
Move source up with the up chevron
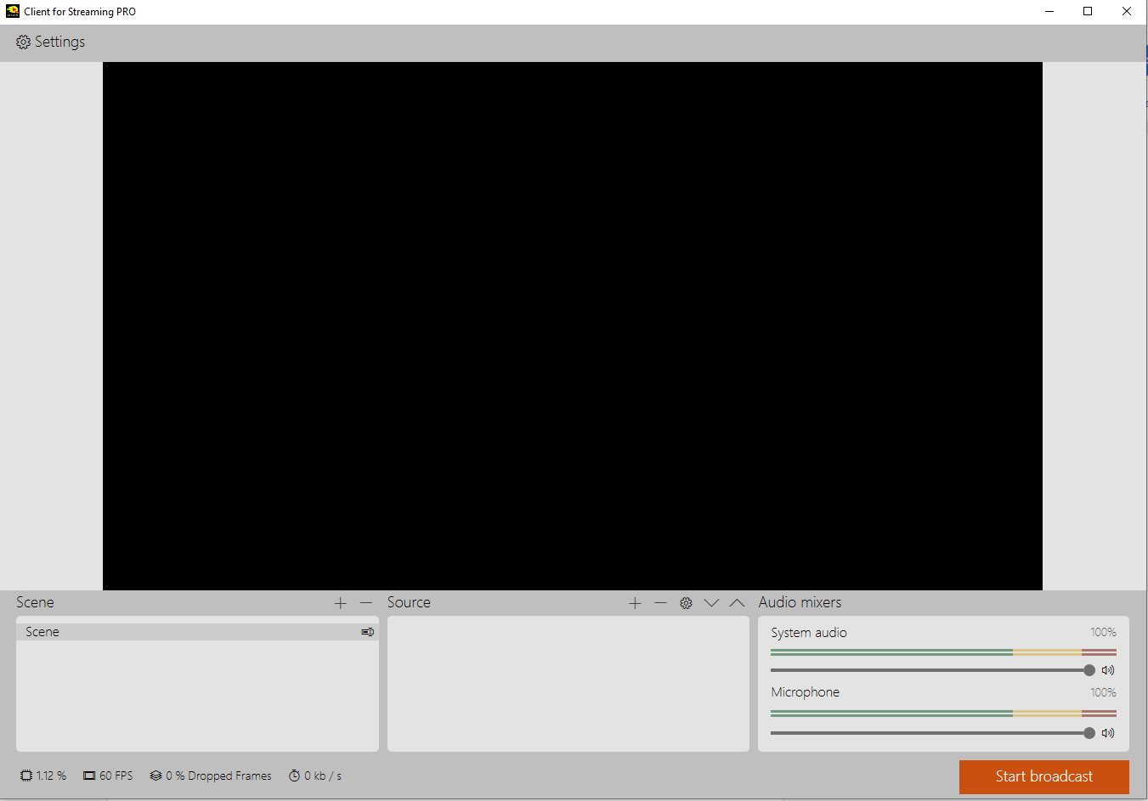tap(737, 602)
